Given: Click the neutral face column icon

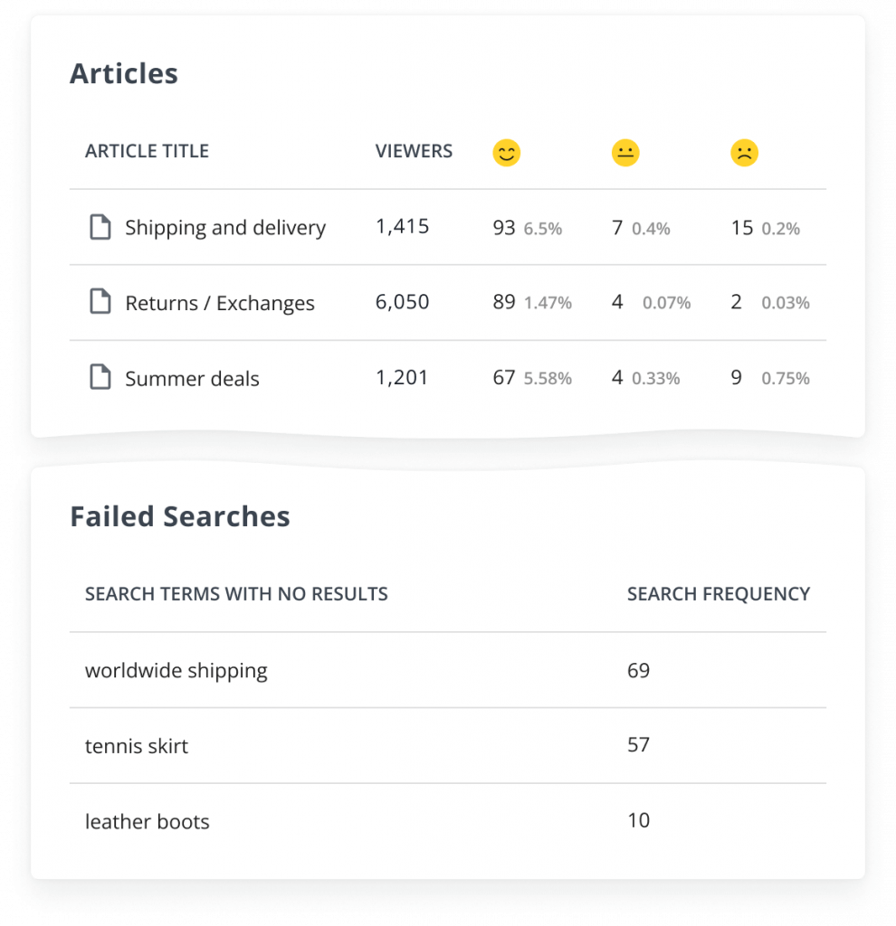Looking at the screenshot, I should (625, 153).
